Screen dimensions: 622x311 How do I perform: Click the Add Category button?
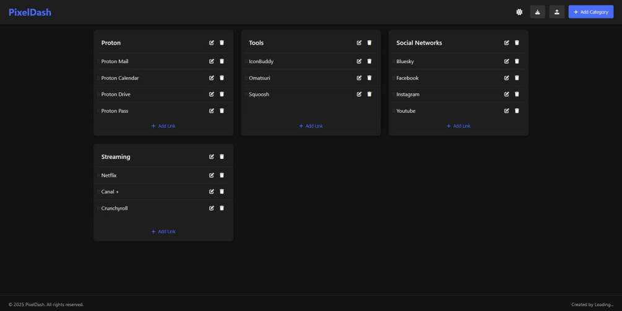coord(590,12)
